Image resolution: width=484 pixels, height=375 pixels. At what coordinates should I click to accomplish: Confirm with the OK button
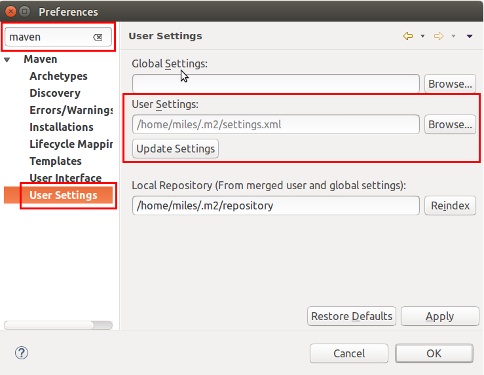click(434, 353)
